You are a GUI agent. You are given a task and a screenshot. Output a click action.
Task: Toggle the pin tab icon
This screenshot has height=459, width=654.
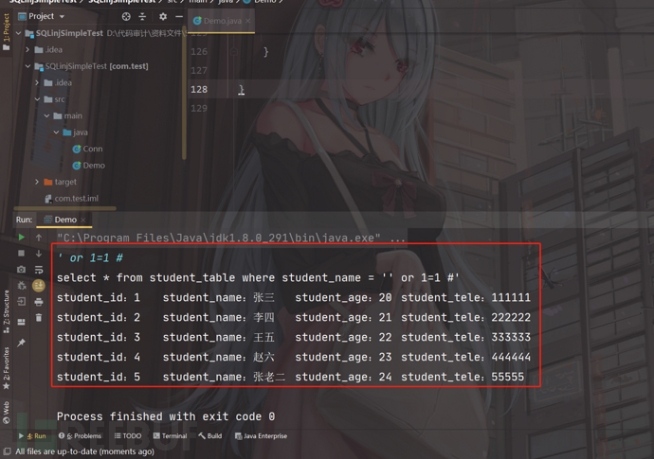point(21,343)
